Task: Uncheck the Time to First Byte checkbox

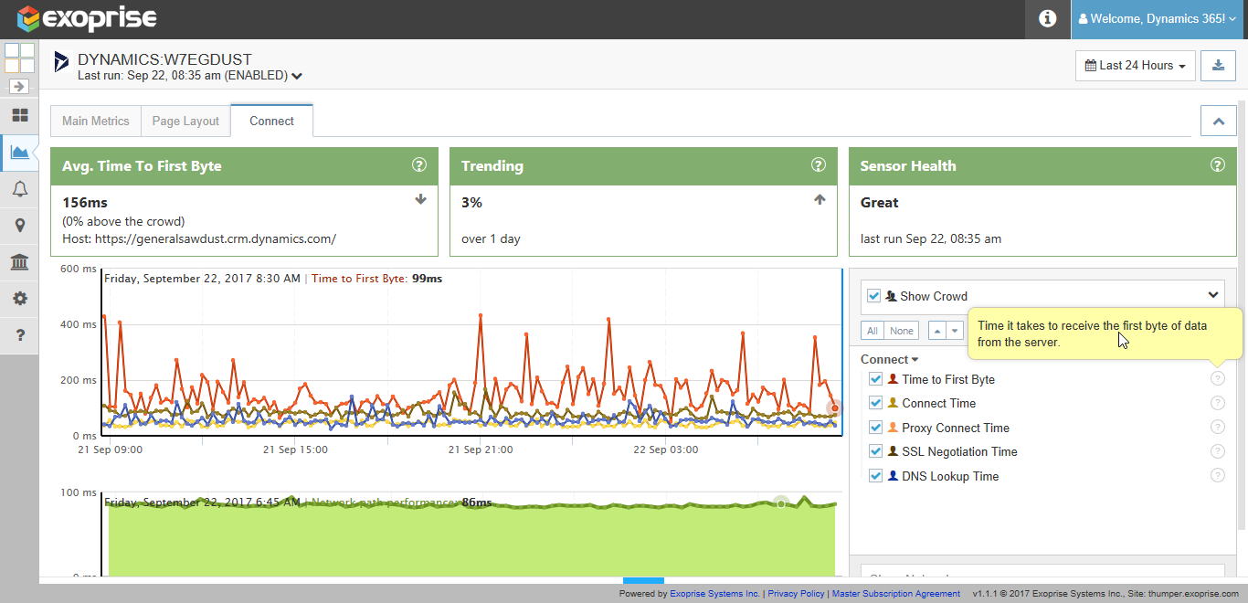Action: pyautogui.click(x=875, y=379)
